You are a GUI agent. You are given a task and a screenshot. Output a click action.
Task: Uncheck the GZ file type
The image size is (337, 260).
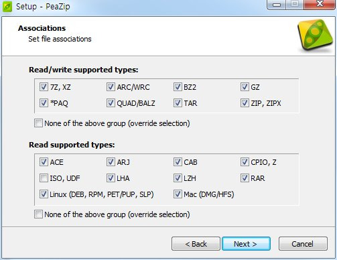coord(245,87)
